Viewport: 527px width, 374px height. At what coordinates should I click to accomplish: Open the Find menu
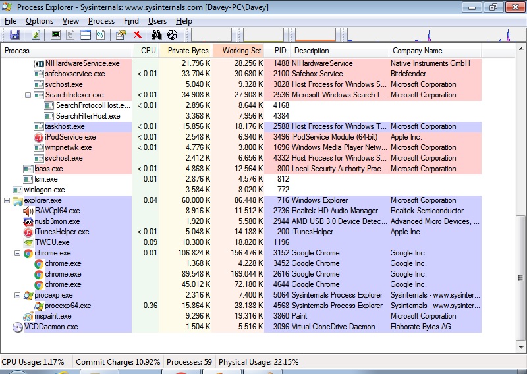point(131,21)
